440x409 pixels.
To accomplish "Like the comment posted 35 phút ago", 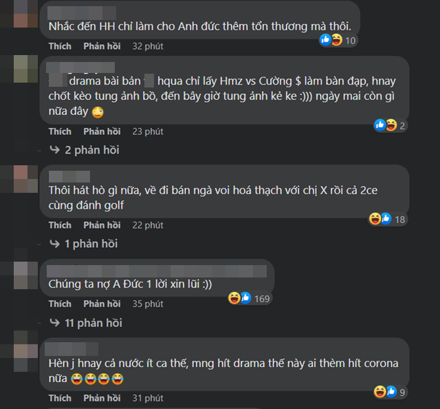I will tap(60, 304).
